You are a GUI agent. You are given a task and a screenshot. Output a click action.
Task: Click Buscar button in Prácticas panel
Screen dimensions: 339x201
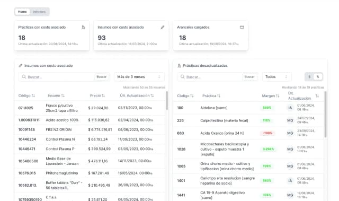[249, 77]
